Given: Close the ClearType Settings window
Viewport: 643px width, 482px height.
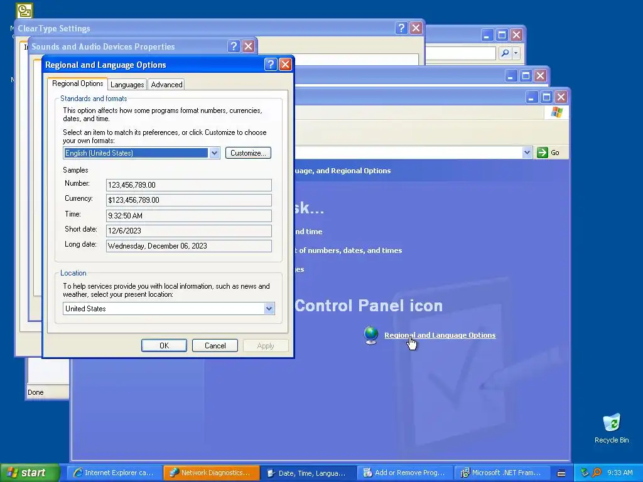Looking at the screenshot, I should coord(416,28).
